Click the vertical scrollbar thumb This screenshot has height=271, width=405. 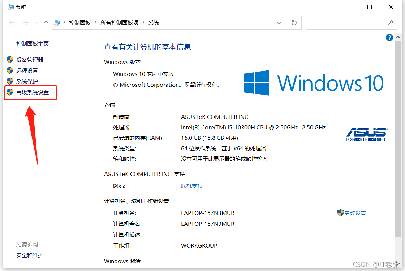[x=398, y=139]
